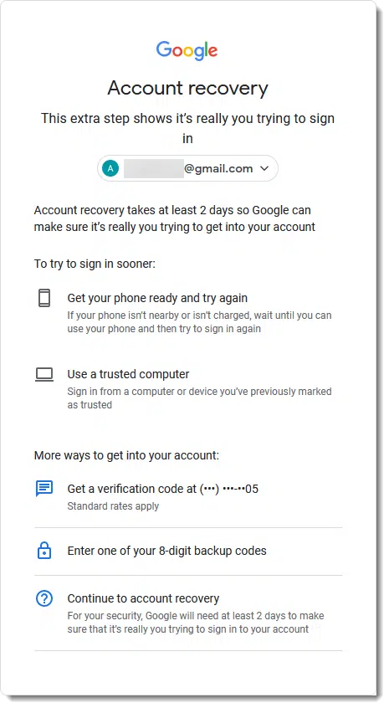Click Use a trusted computer heading
The height and width of the screenshot is (708, 389).
click(x=128, y=374)
